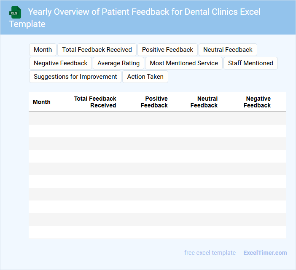
Task: Click the Action Taken tag
Action: coord(145,77)
